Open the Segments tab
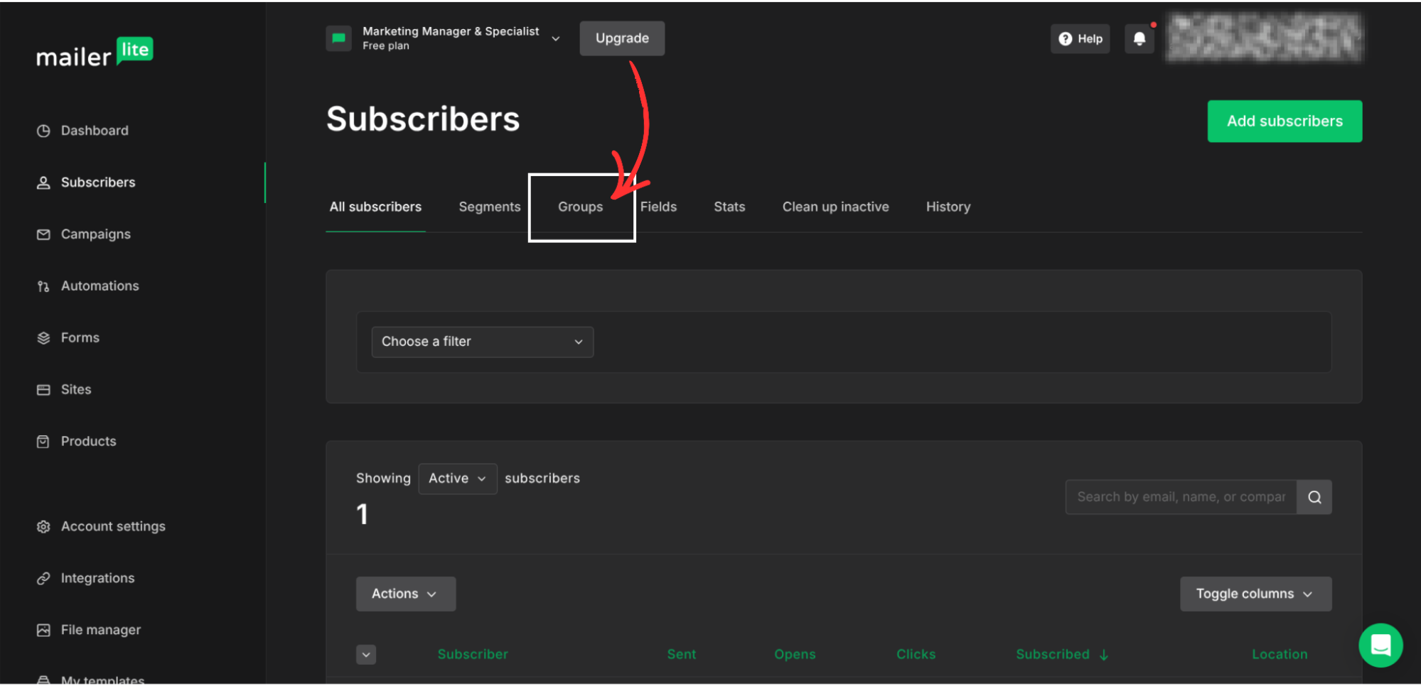 click(x=489, y=207)
